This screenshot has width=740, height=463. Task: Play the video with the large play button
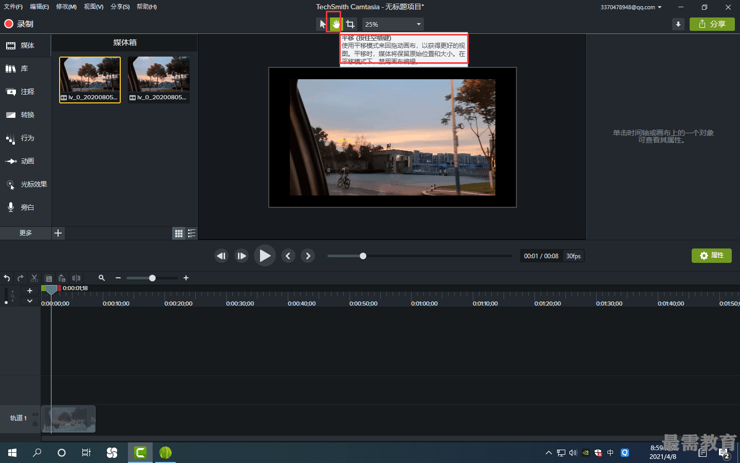coord(265,256)
